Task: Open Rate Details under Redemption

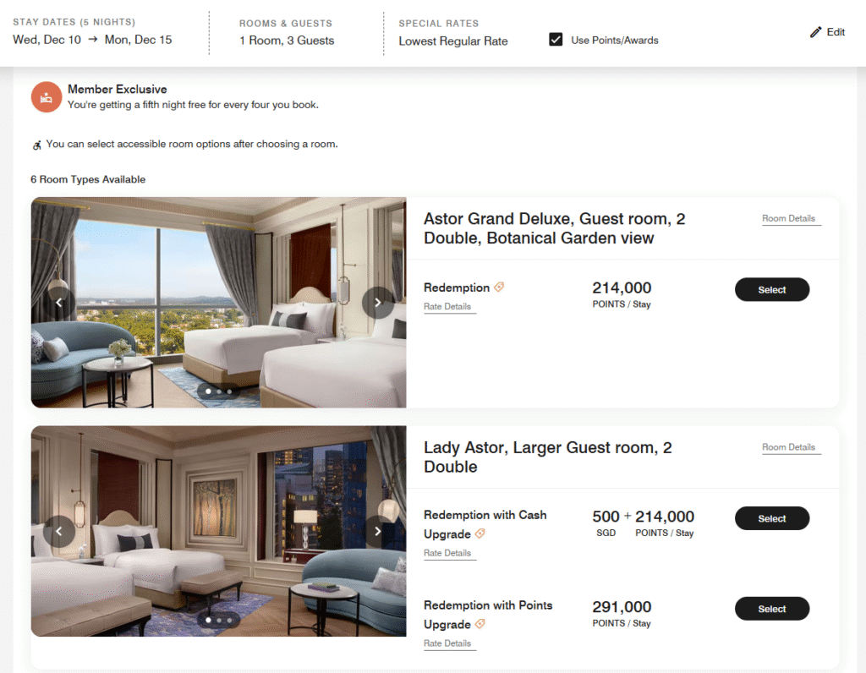Action: (x=449, y=306)
